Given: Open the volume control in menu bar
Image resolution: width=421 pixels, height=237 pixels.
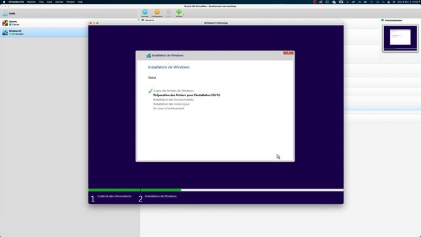Looking at the screenshot, I should tap(366, 2).
